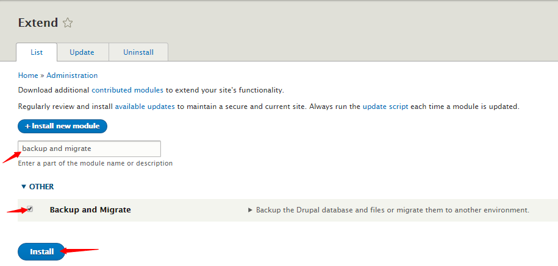The image size is (558, 266).
Task: Collapse the OTHER modules section
Action: [37, 186]
